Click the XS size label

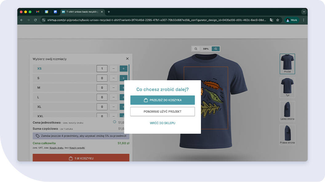(39, 69)
